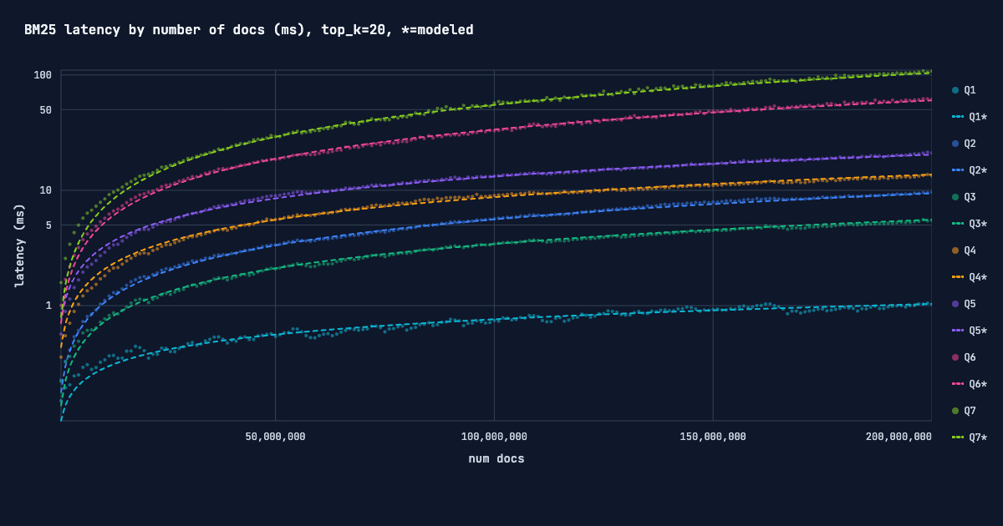Click the Q7 olive dot legend marker
Screen dimensions: 1003x526
[x=955, y=411]
